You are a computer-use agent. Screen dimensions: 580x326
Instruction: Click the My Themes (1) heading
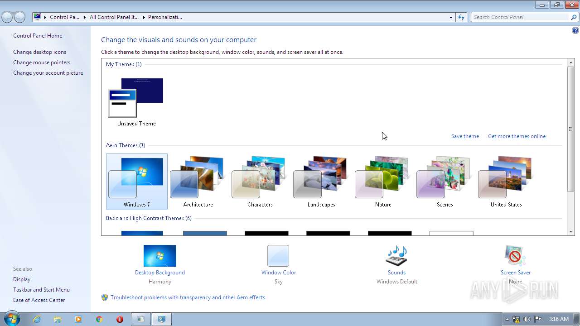coord(124,64)
